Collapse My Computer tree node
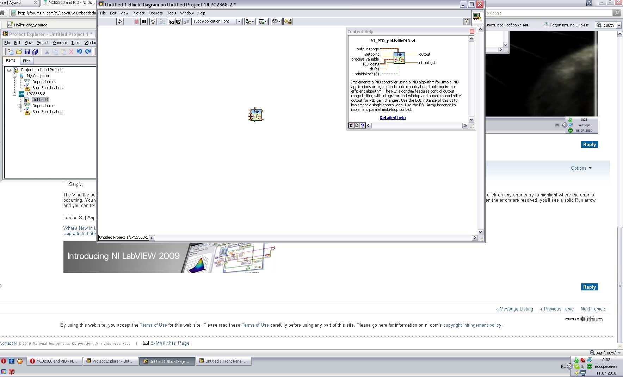623x377 pixels. point(15,76)
